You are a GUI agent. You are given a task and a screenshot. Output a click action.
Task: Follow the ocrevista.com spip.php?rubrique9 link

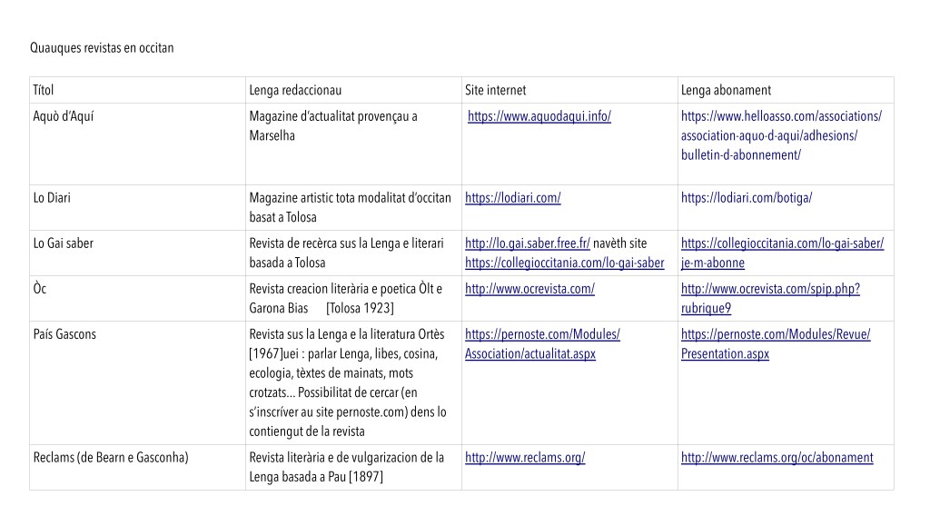point(770,298)
